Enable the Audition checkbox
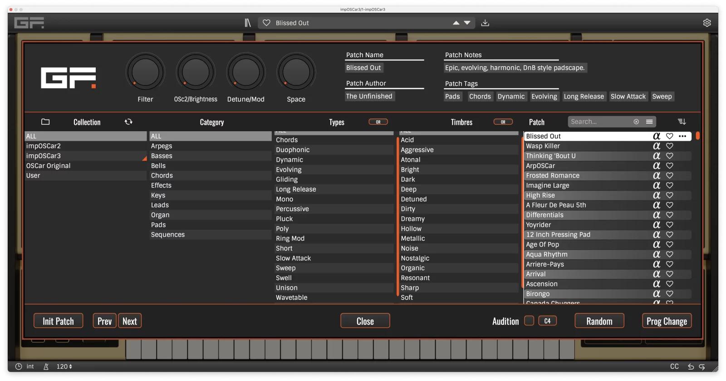The width and height of the screenshot is (726, 381). [x=529, y=321]
